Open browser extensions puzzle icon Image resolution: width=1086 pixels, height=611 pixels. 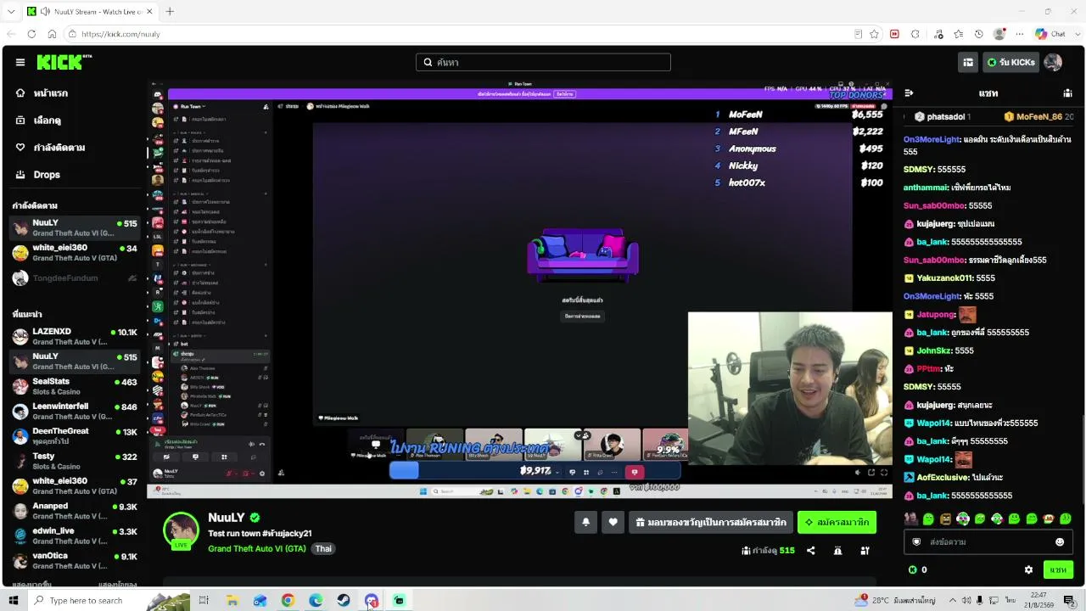915,34
